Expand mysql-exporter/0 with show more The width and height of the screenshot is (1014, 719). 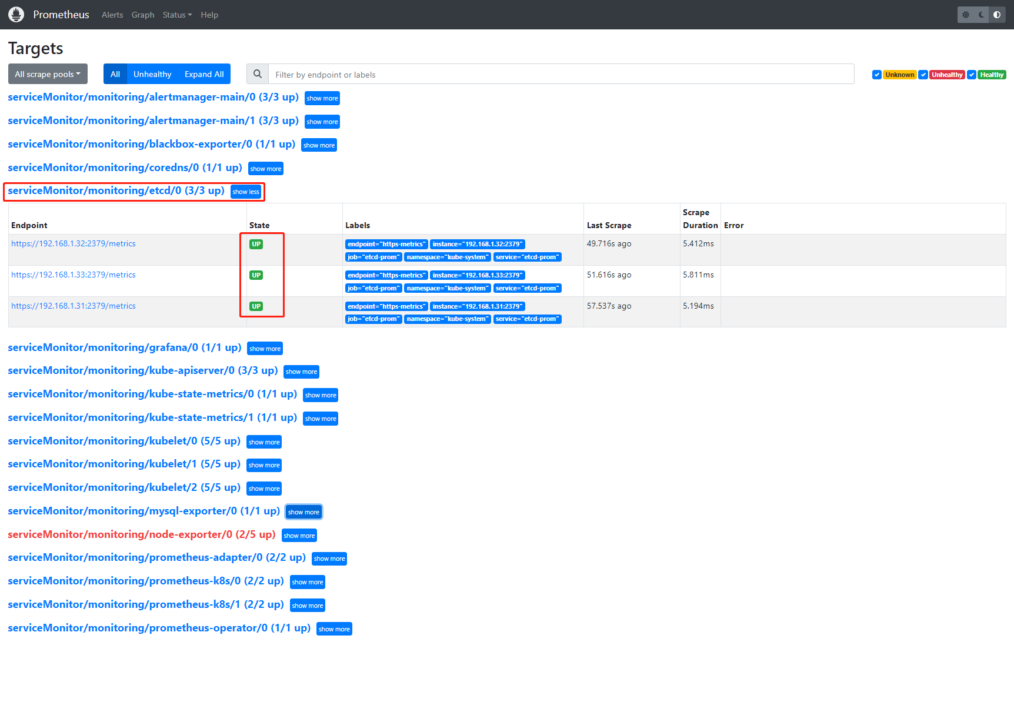(303, 512)
